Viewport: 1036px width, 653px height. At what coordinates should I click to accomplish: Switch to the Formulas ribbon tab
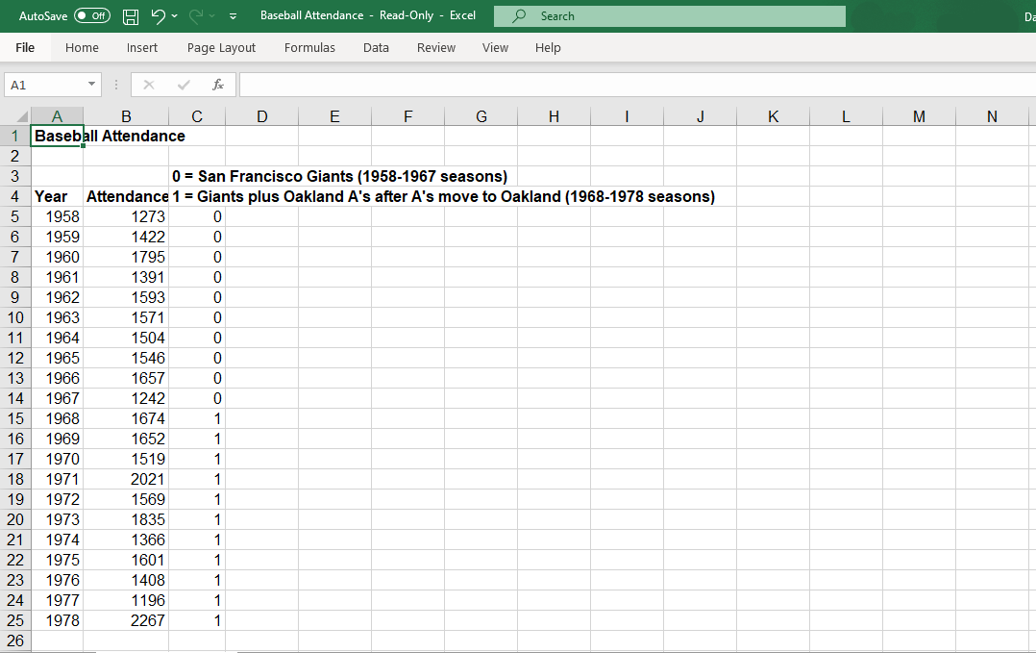(x=309, y=47)
